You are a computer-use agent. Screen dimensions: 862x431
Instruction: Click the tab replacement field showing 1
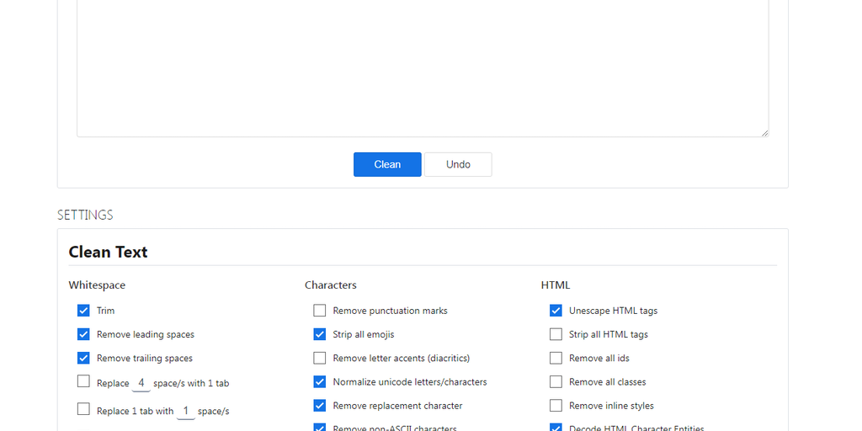[185, 411]
